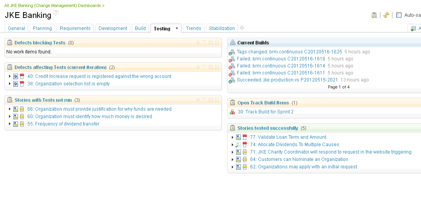Viewport: 421px width, 205px height.
Task: Open the Defects blocking Tests widget title
Action: point(40,42)
